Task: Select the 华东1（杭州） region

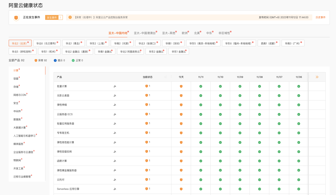Action: pos(49,51)
